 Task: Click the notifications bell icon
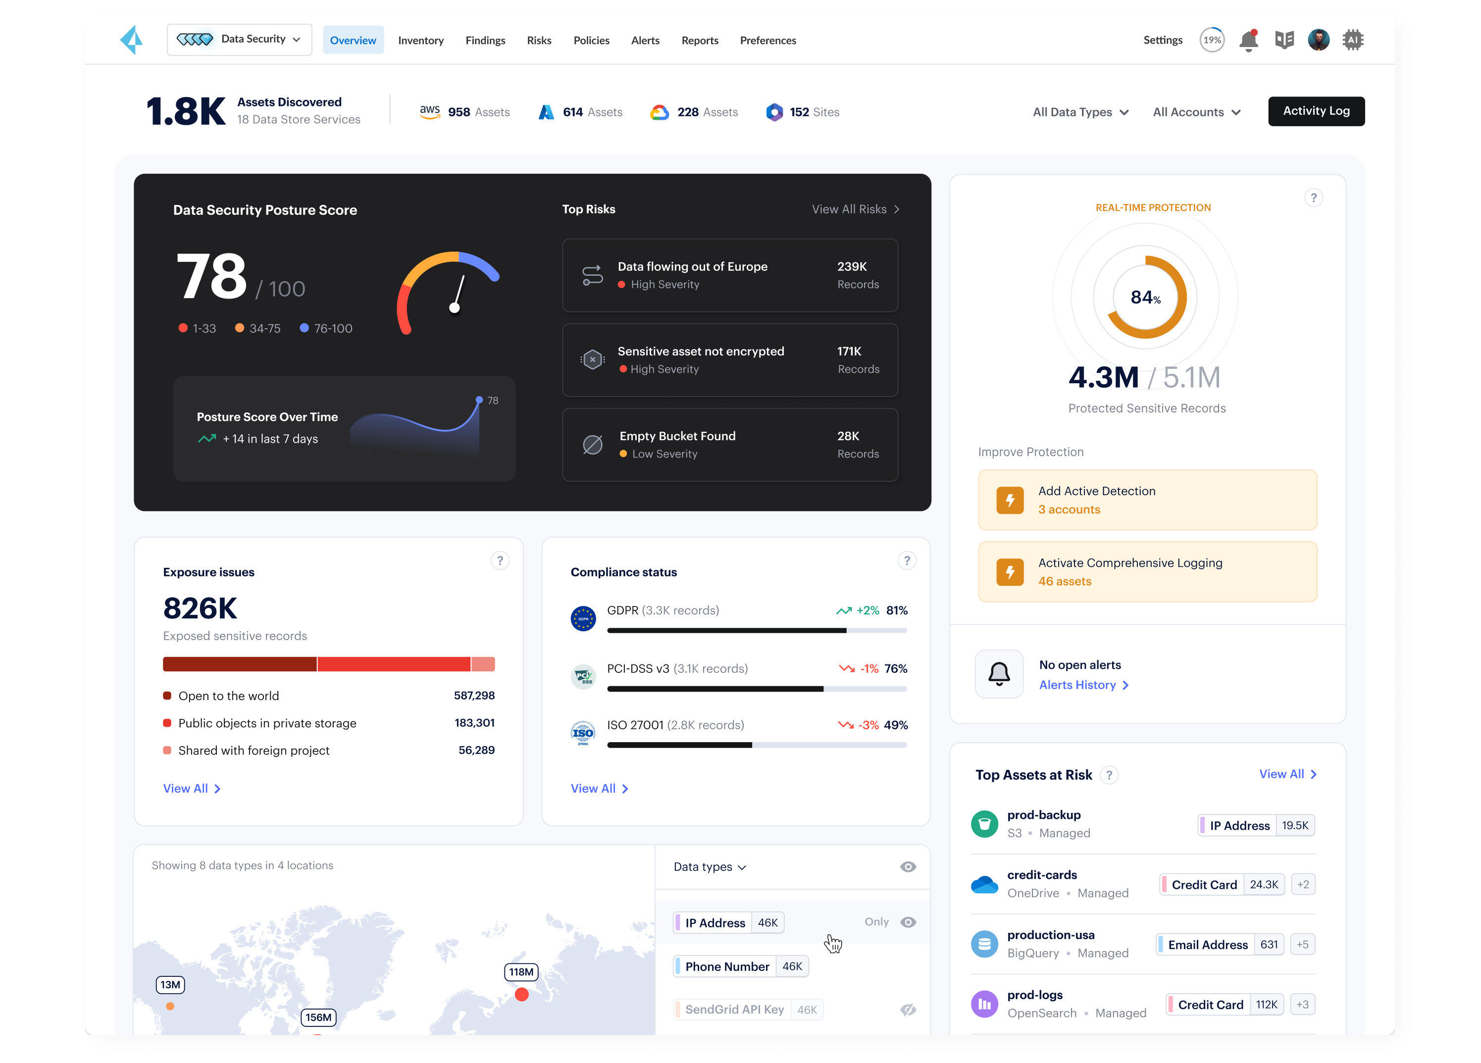(1248, 41)
